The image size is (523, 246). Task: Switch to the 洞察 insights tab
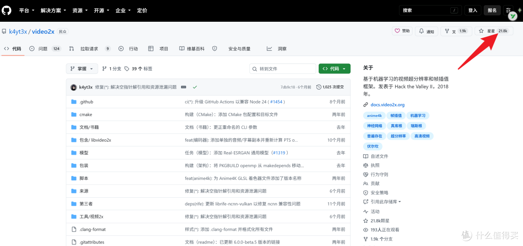point(277,49)
